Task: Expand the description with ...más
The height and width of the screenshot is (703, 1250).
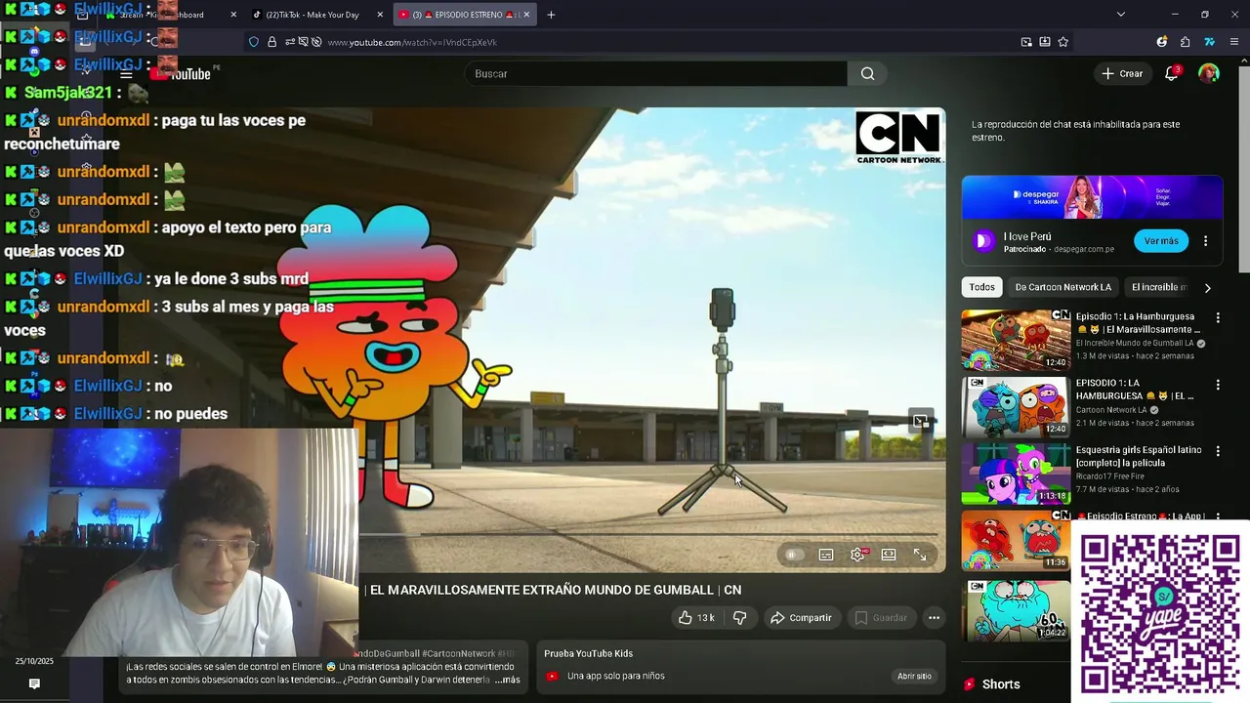Action: (507, 680)
